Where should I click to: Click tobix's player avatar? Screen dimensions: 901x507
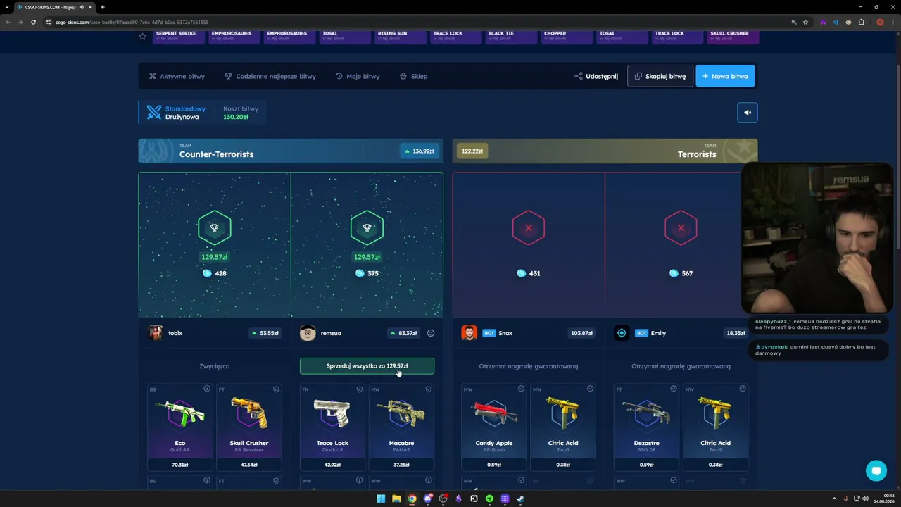(156, 333)
